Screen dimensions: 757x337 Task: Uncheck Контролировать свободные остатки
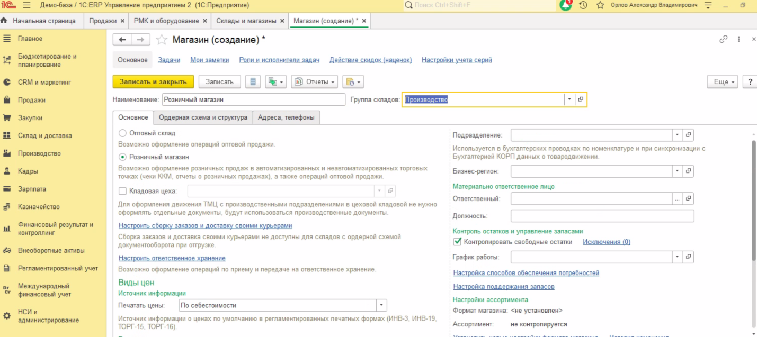pyautogui.click(x=458, y=242)
